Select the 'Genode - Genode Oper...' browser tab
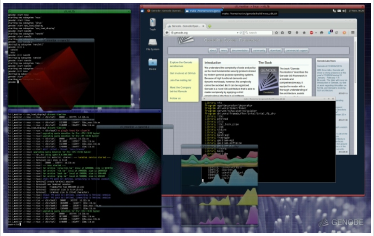Image resolution: width=374 pixels, height=236 pixels. pyautogui.click(x=185, y=26)
